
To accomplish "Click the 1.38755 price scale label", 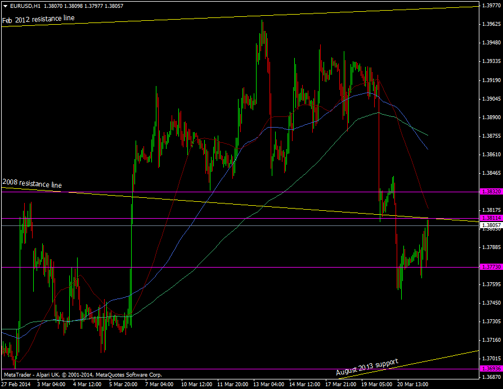I will pos(491,136).
